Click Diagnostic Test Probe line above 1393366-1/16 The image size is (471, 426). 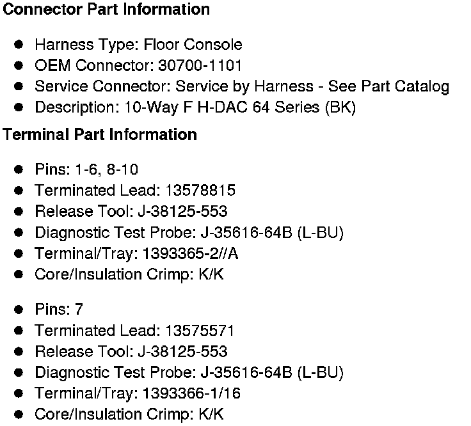coord(189,372)
